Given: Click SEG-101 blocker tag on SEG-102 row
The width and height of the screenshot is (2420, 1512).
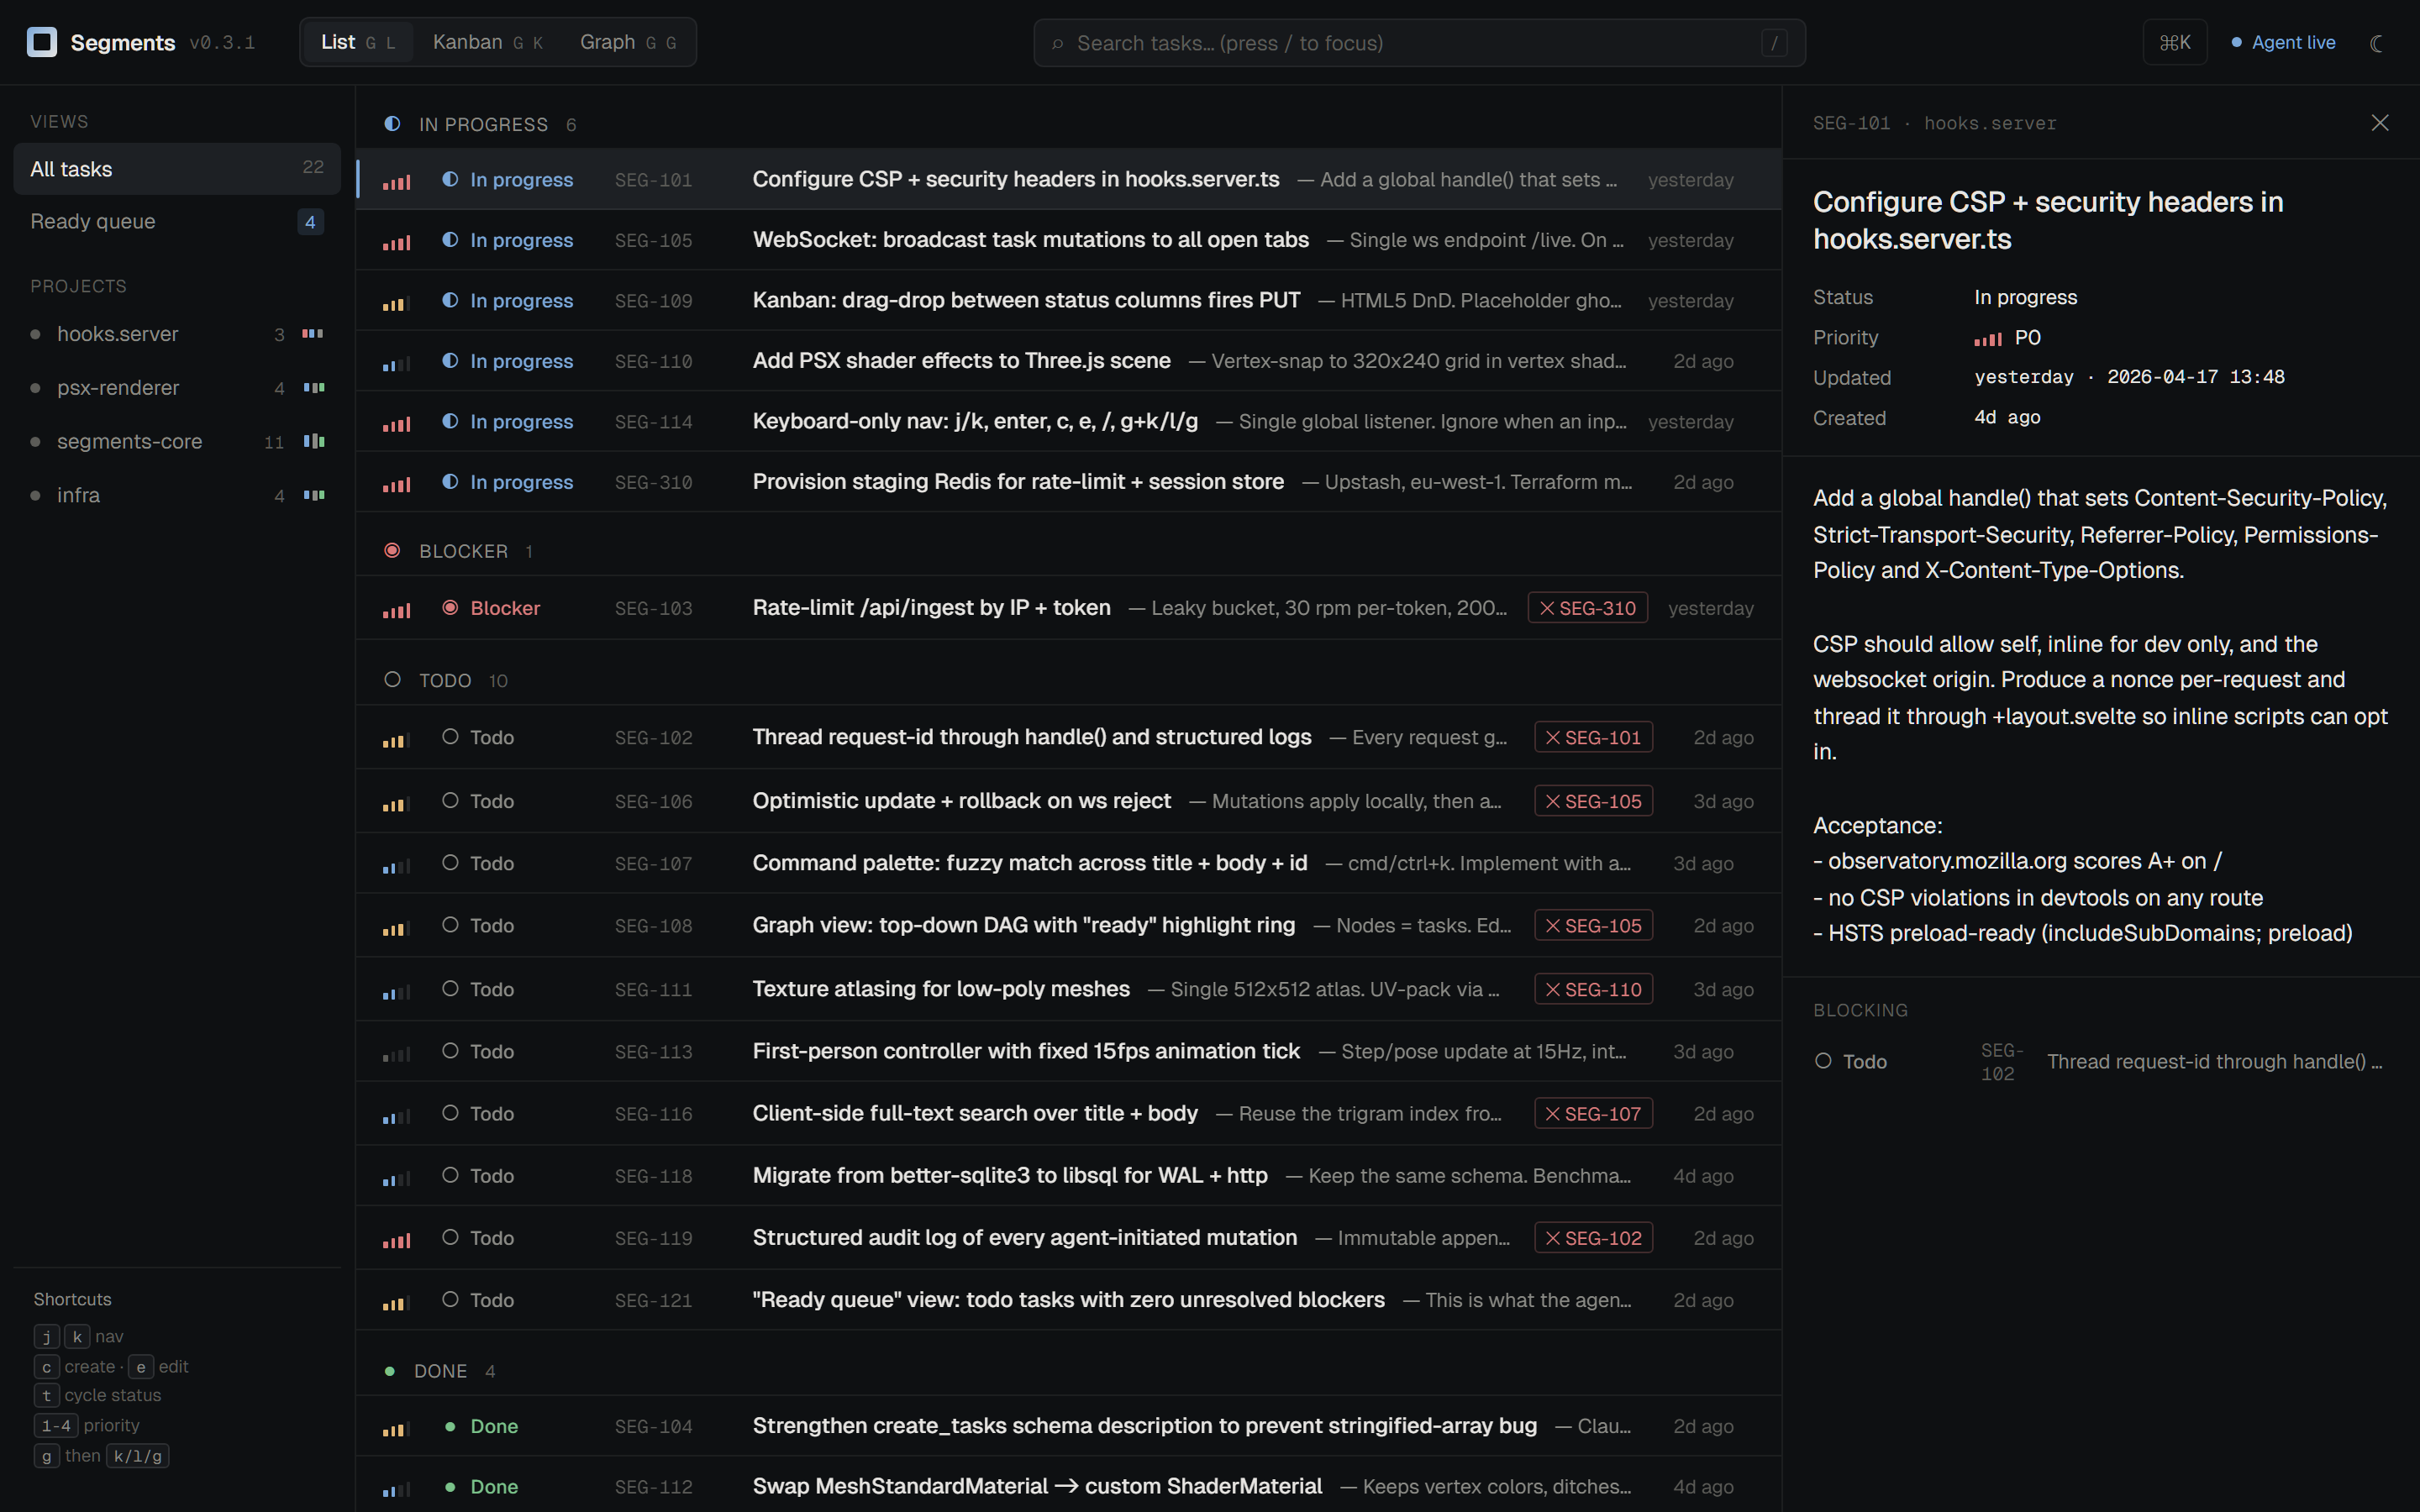Looking at the screenshot, I should point(1593,737).
